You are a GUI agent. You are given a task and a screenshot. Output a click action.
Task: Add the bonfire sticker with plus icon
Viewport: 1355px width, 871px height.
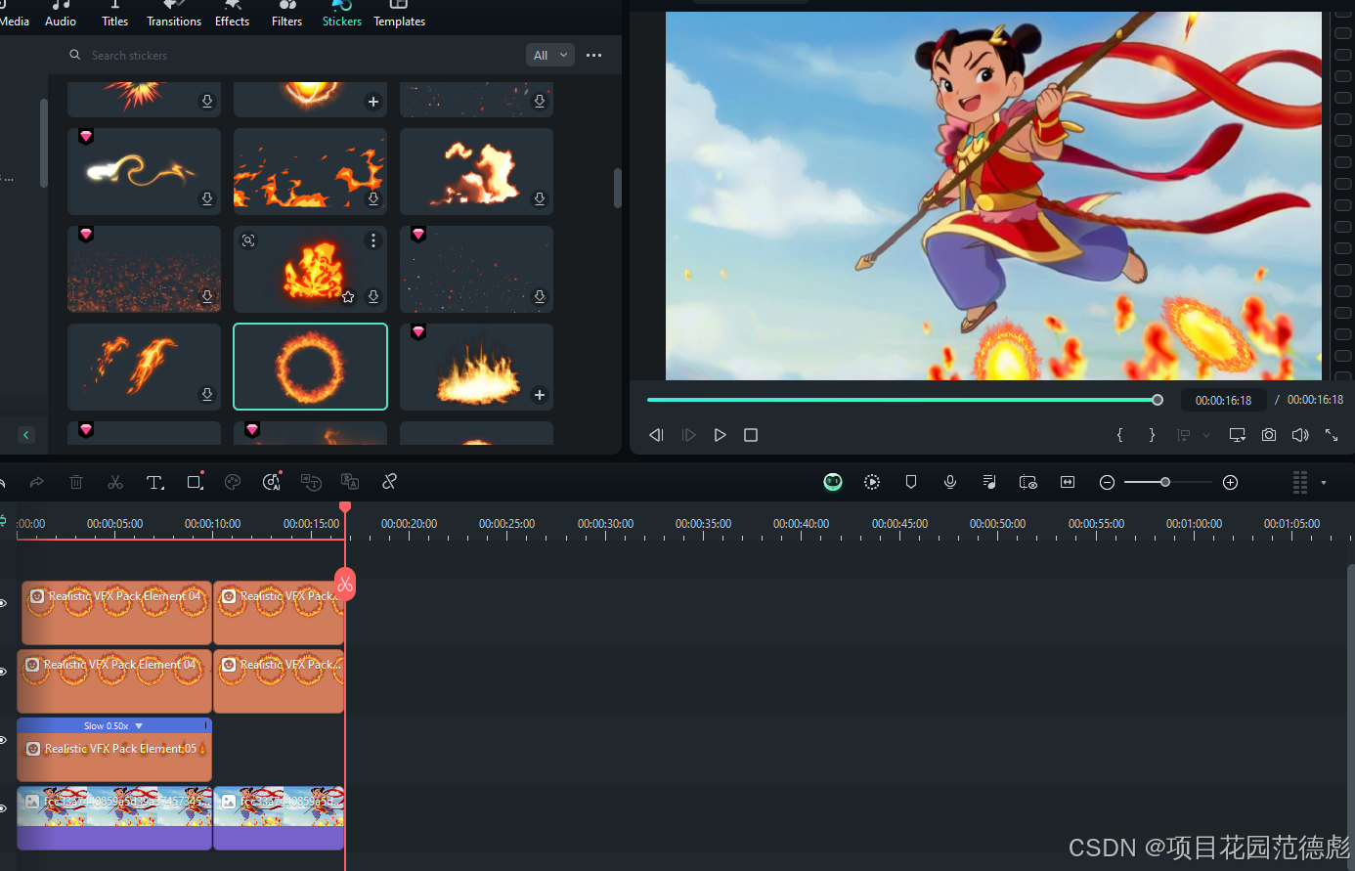point(540,395)
